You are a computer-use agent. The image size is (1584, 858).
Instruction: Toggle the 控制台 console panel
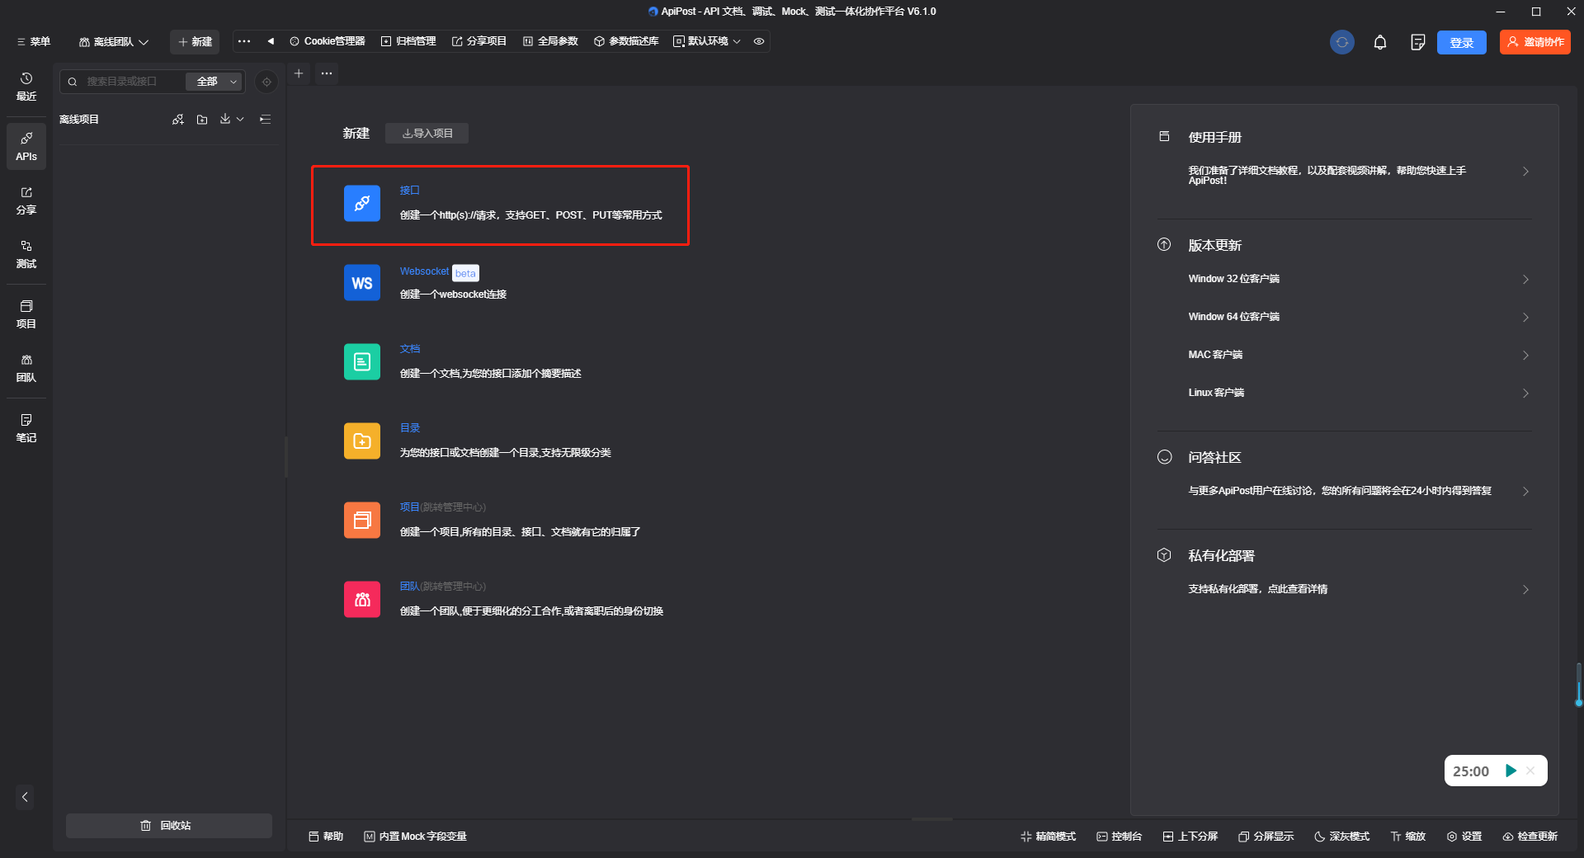(x=1120, y=837)
